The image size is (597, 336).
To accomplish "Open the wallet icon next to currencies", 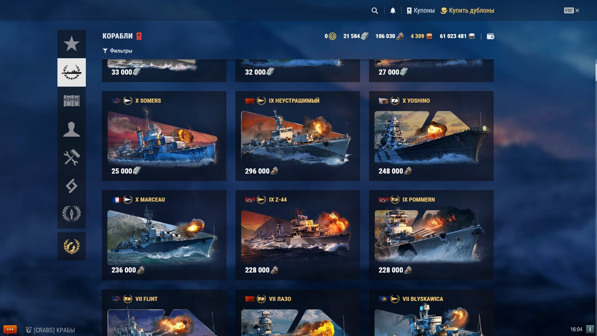I will (x=491, y=36).
